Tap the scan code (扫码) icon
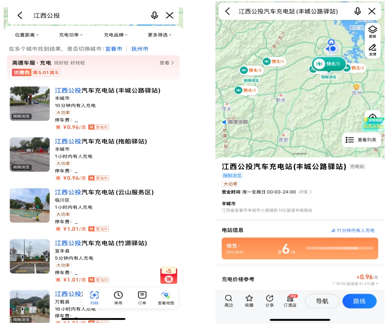 [94, 297]
